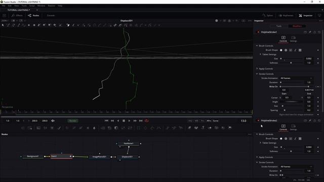Go to last frame playback button

(x=141, y=121)
